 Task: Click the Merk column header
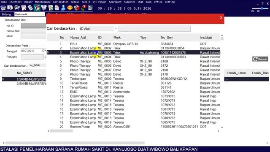(x=117, y=38)
